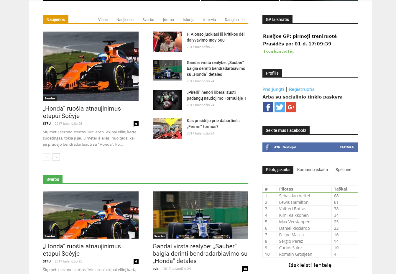Switch to Pilotų įskaita tab
Screen dimensions: 396x274
(278, 170)
